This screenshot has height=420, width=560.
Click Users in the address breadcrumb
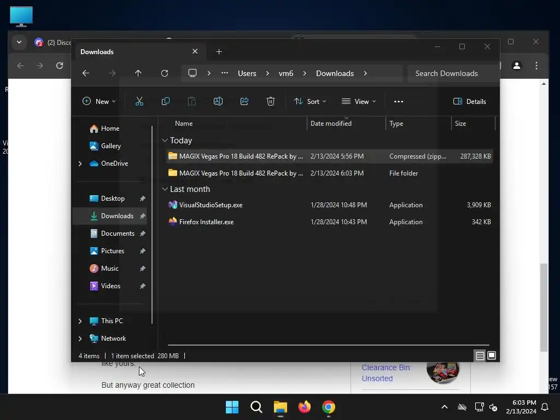(247, 73)
